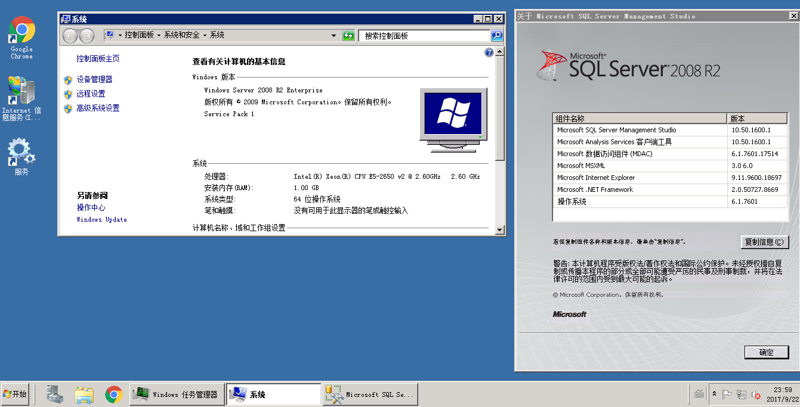Click the 系统 window title bar icon
This screenshot has width=800, height=407.
point(66,19)
